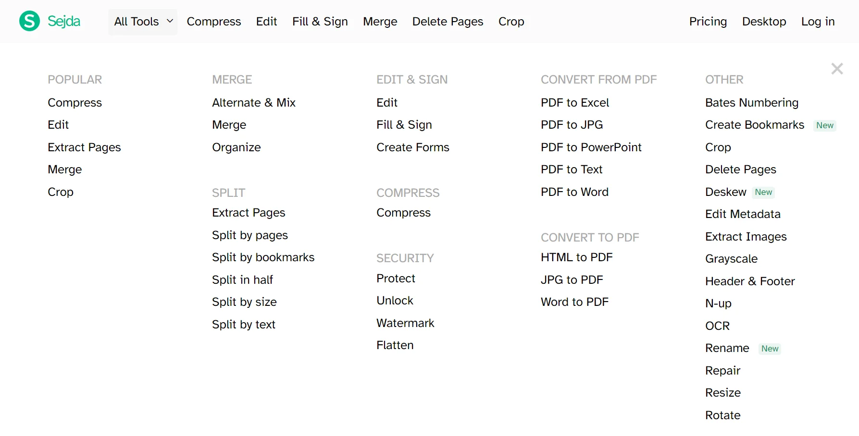The height and width of the screenshot is (436, 859).
Task: Choose Deskew under Other
Action: (725, 192)
